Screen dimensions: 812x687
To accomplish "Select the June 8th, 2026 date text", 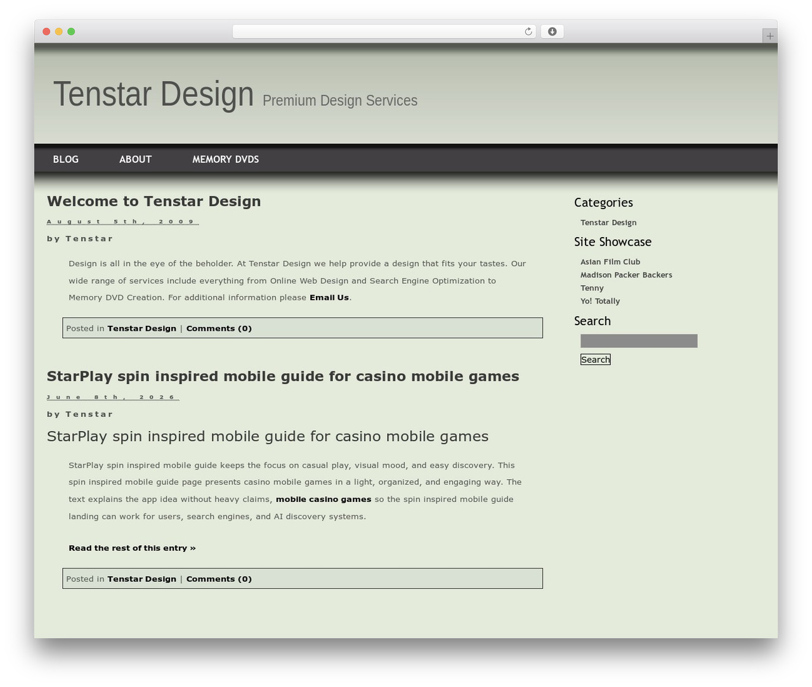I will coord(113,397).
